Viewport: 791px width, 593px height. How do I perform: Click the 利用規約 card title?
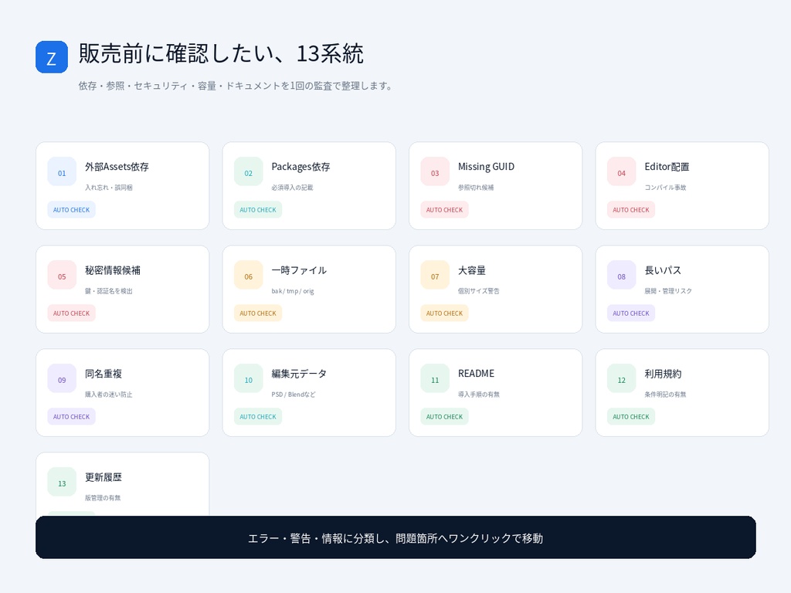click(663, 374)
